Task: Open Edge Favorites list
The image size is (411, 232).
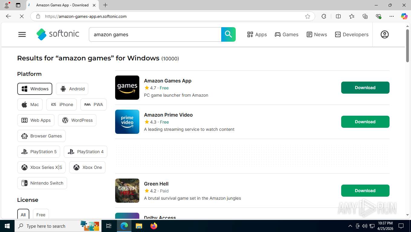Action: 352,16
